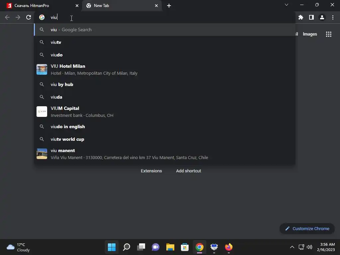This screenshot has height=255, width=340.
Task: Click the browser Back arrow
Action: pyautogui.click(x=7, y=17)
